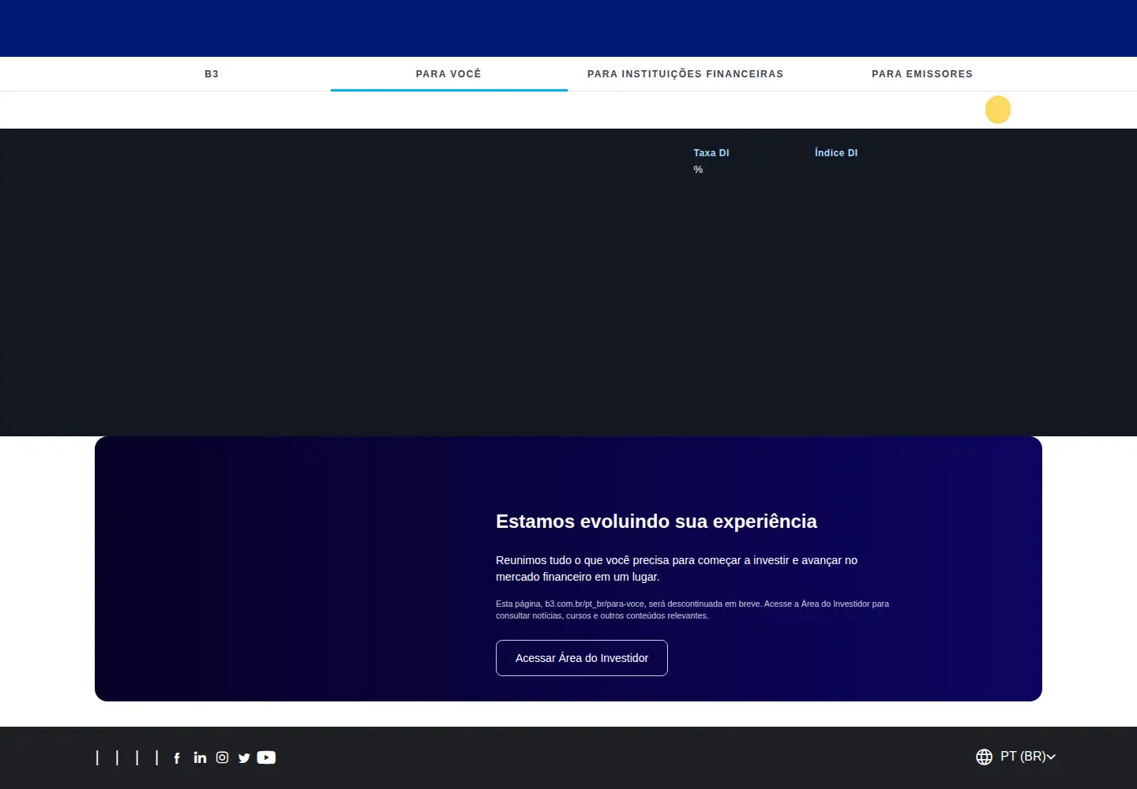Open B3 Facebook page icon
The image size is (1137, 789).
click(177, 757)
